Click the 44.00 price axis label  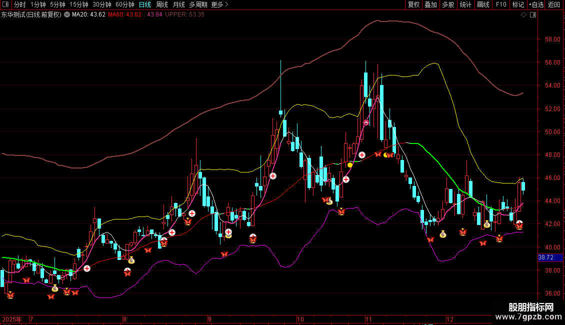pos(552,201)
